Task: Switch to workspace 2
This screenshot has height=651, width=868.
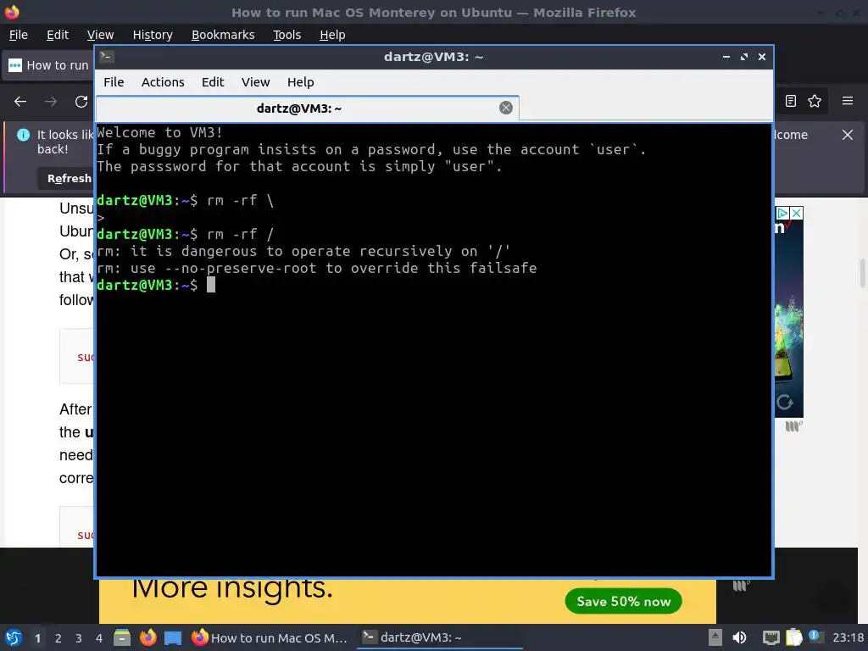Action: click(x=58, y=638)
